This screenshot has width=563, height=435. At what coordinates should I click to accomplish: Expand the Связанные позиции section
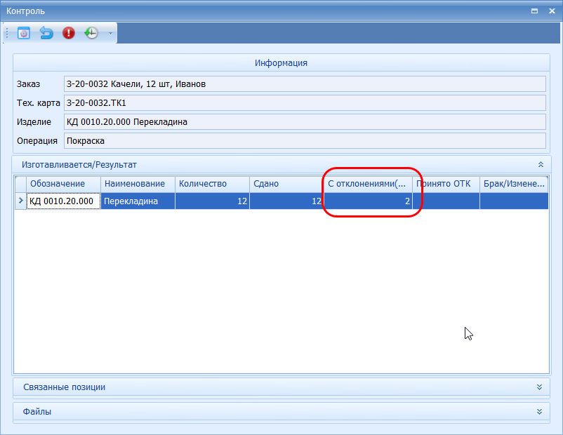pos(540,387)
